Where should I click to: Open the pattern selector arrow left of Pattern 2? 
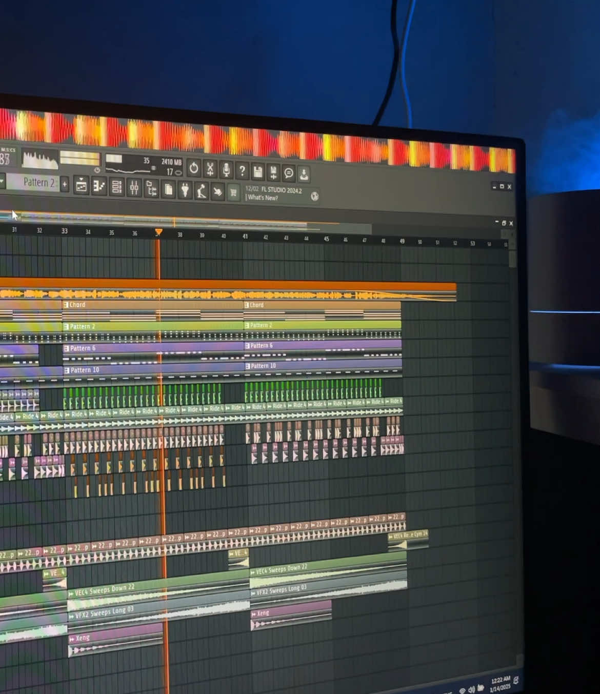2,181
